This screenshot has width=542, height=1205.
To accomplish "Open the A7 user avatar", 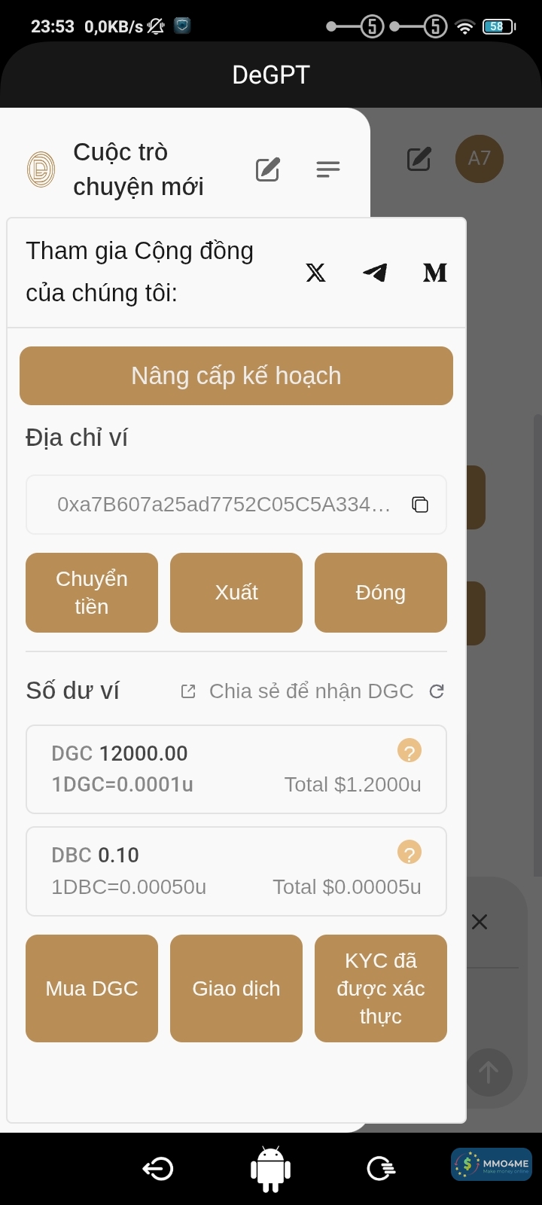I will 479,159.
